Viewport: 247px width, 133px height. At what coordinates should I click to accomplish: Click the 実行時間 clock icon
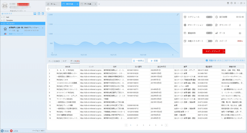pyautogui.click(x=217, y=17)
